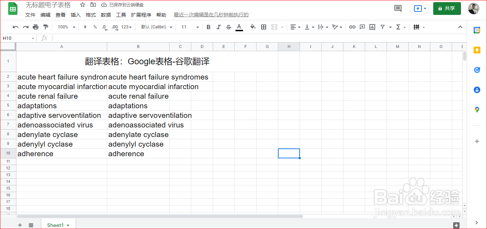The image size is (487, 229).
Task: Format as currency with ¥ icon
Action: [x=85, y=27]
